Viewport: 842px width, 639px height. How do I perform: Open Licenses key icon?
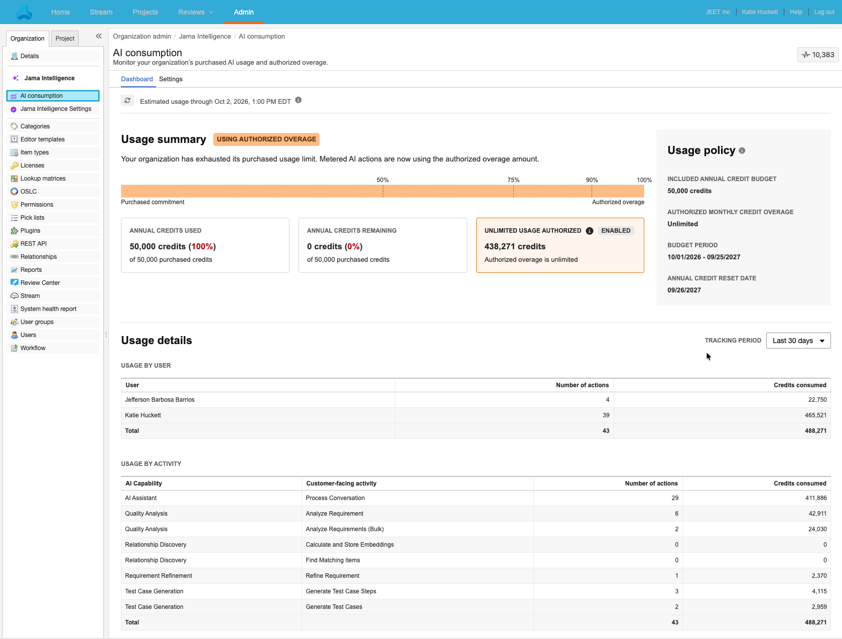(14, 166)
